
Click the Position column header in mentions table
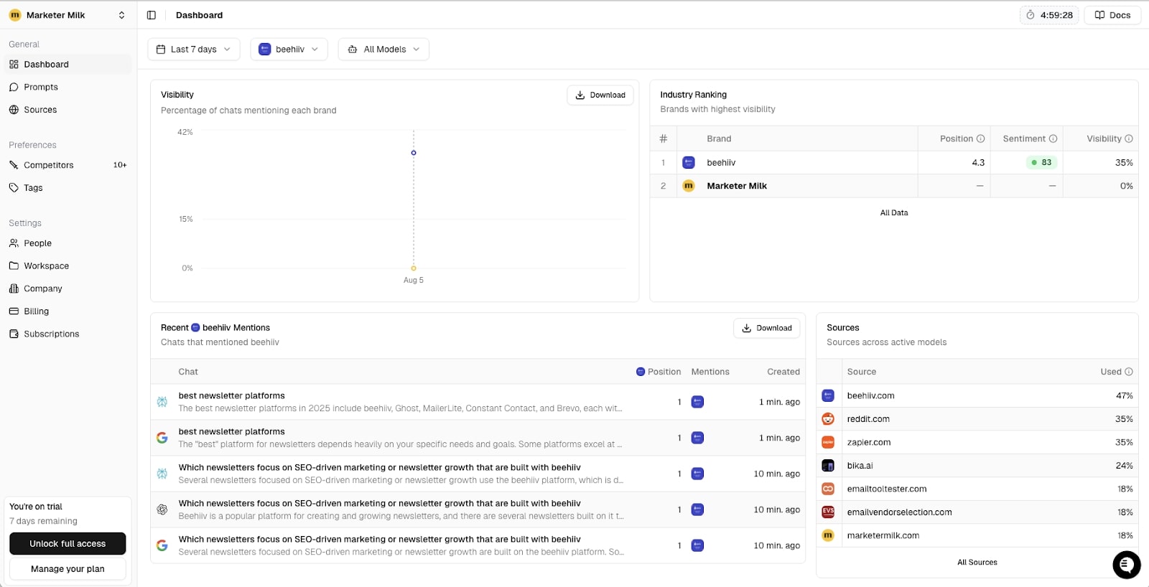coord(659,372)
